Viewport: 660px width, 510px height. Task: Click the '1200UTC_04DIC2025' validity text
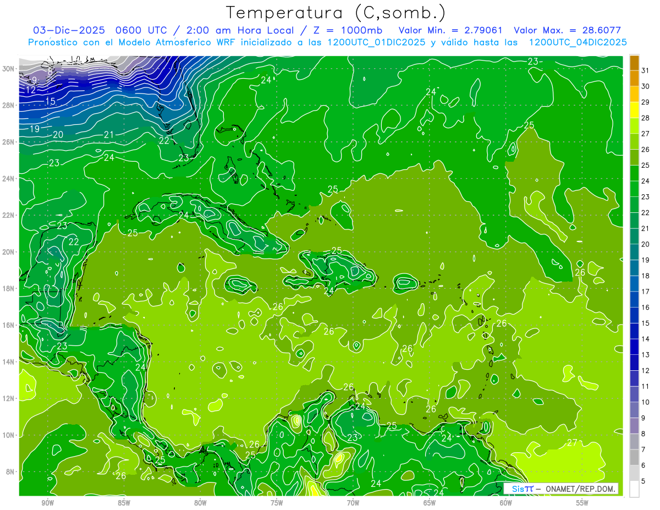tap(578, 42)
